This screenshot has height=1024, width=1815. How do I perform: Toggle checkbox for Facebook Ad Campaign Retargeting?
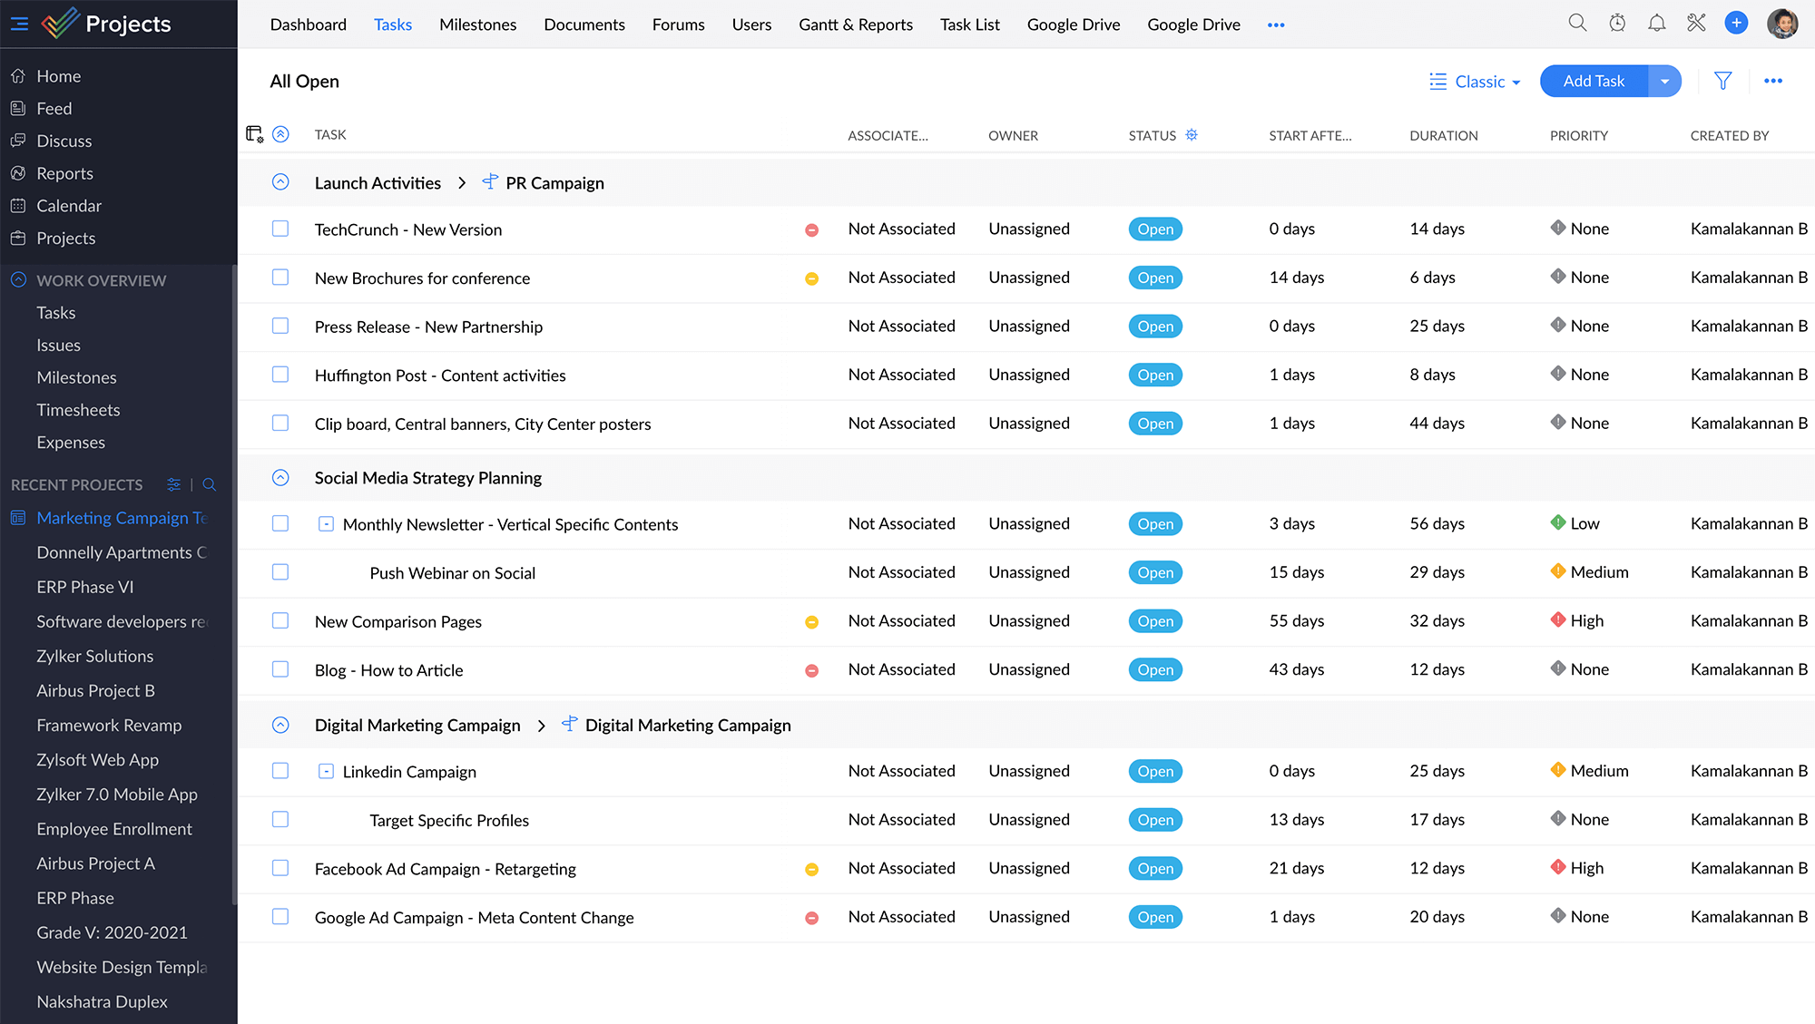click(x=280, y=867)
